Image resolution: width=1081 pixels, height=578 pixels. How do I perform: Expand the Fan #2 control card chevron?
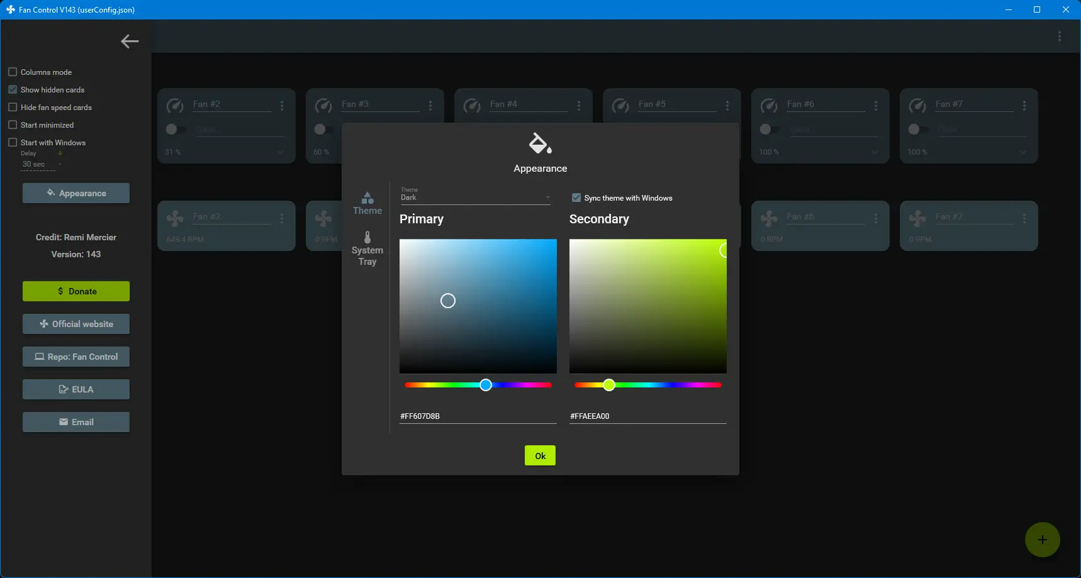(281, 152)
